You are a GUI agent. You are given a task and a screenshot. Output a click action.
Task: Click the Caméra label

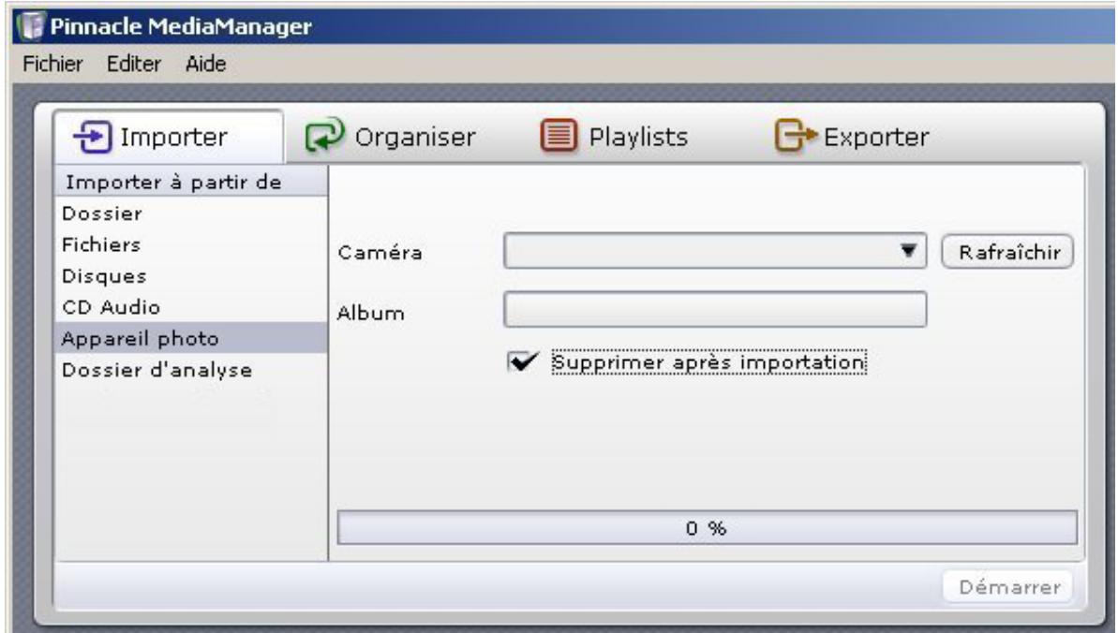[x=380, y=252]
